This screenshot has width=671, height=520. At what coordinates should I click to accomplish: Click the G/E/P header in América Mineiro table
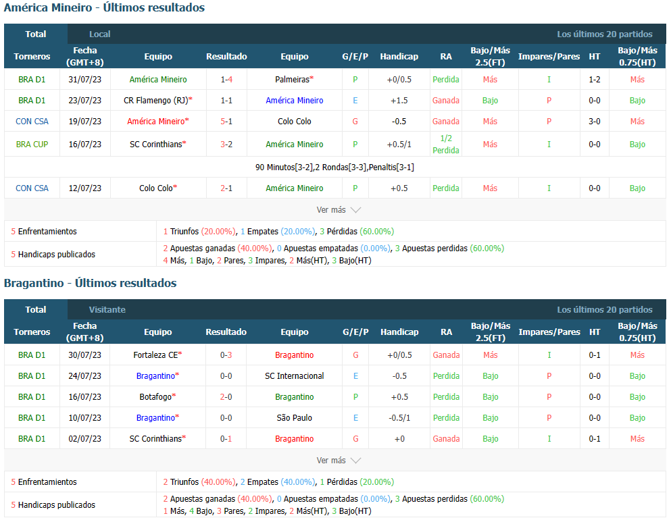[355, 56]
